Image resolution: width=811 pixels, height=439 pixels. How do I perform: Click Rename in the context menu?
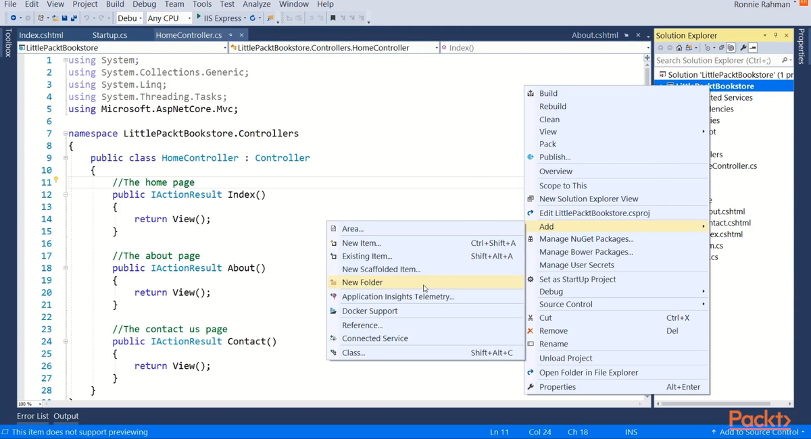[x=616, y=344]
